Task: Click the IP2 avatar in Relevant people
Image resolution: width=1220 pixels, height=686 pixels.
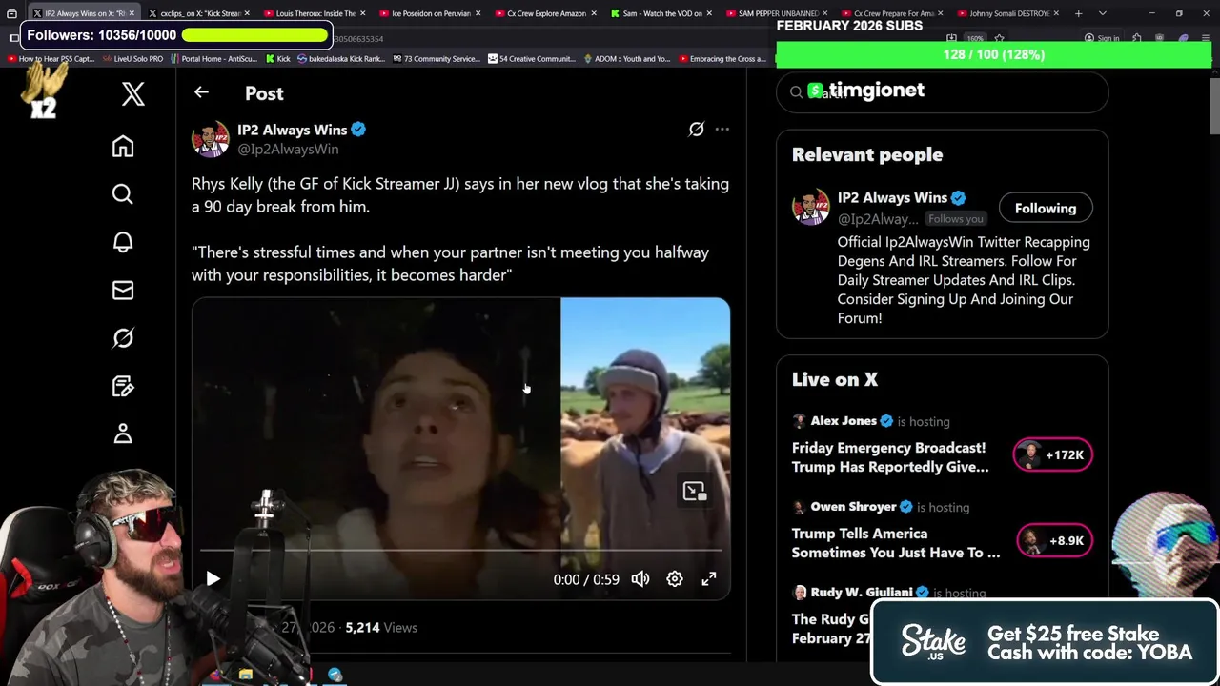Action: (x=811, y=208)
